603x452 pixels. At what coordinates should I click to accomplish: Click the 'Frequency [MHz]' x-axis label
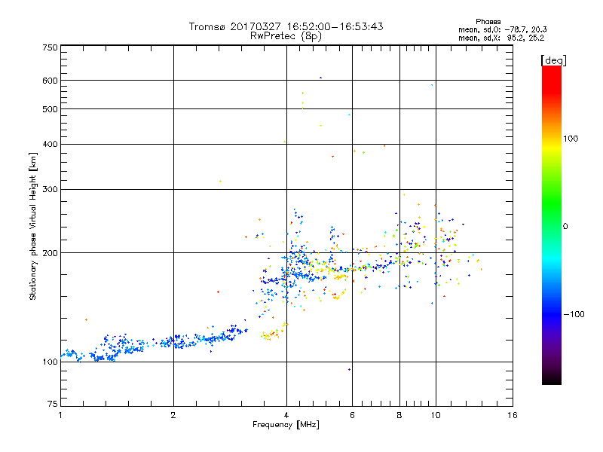pos(286,425)
